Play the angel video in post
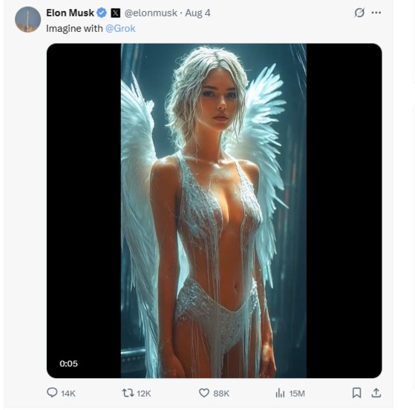The height and width of the screenshot is (410, 415). (214, 211)
